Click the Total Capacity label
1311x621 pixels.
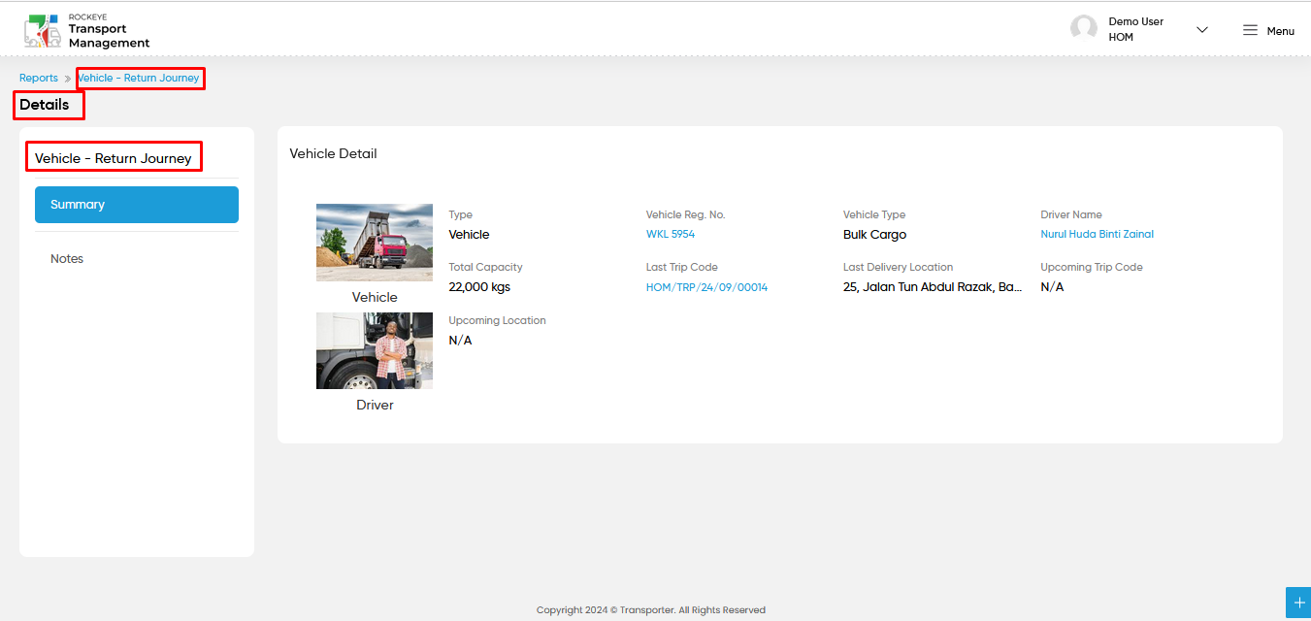point(486,267)
